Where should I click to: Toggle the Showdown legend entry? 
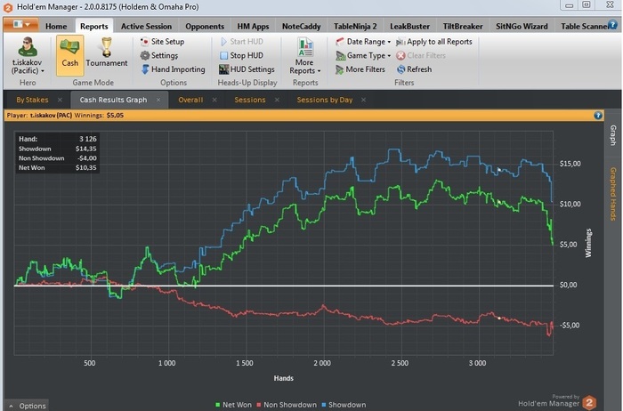click(344, 405)
